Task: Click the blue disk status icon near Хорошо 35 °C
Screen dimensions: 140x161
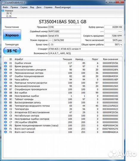Action: (3, 10)
